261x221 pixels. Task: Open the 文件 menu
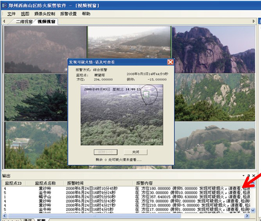point(11,14)
